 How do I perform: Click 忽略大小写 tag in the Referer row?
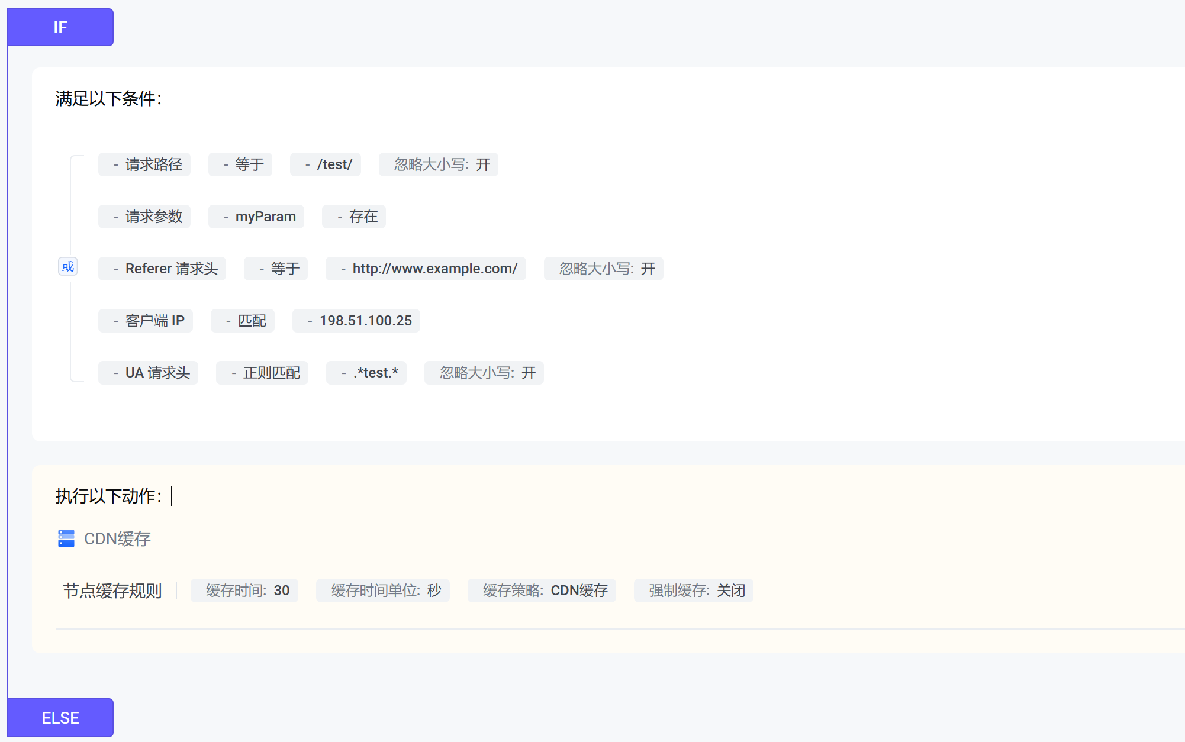pyautogui.click(x=604, y=269)
